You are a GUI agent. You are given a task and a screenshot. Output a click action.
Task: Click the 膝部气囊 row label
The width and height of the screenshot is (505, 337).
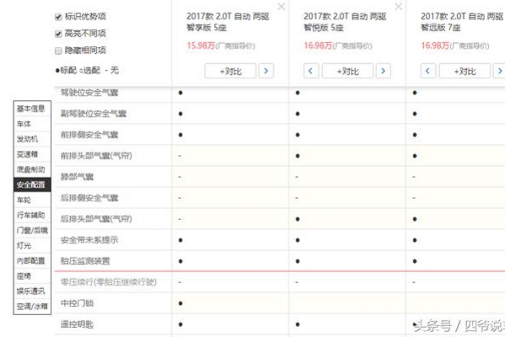[77, 177]
